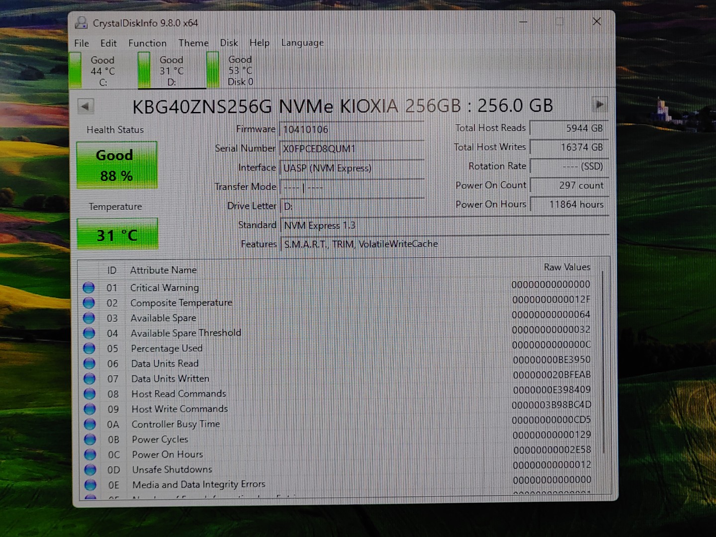The image size is (716, 537).
Task: Open the Function menu
Action: [147, 43]
